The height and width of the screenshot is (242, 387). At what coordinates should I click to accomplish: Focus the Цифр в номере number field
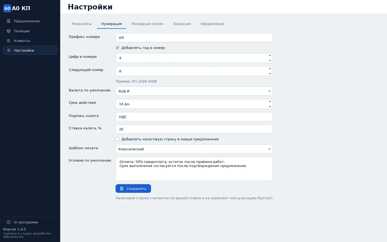pyautogui.click(x=194, y=58)
